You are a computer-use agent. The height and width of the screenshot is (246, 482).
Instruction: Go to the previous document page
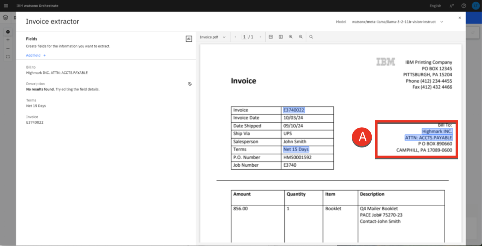pos(235,37)
